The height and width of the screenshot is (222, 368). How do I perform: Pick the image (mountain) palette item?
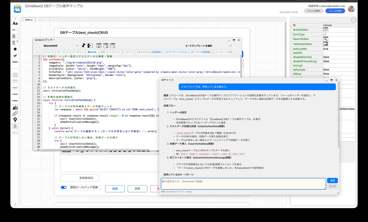[x=15, y=107]
